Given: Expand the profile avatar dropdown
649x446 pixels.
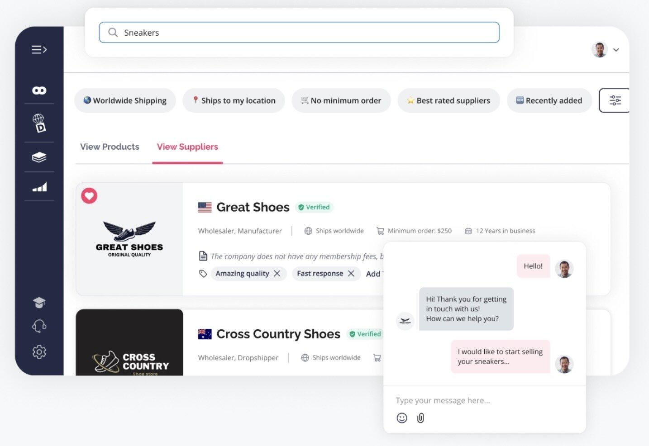Looking at the screenshot, I should click(606, 50).
